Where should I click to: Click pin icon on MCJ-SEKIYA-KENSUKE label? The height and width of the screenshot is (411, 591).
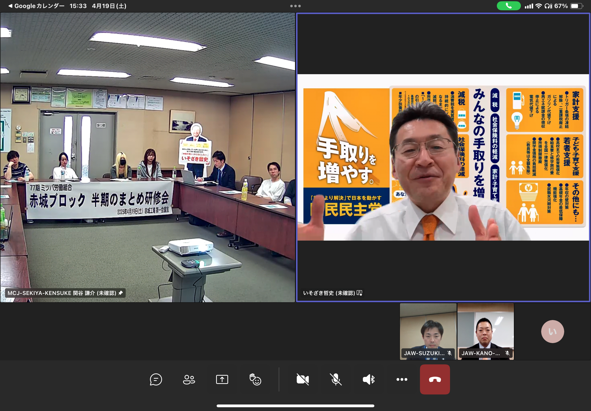120,293
